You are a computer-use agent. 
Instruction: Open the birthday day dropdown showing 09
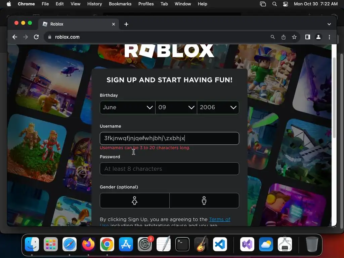click(x=176, y=107)
